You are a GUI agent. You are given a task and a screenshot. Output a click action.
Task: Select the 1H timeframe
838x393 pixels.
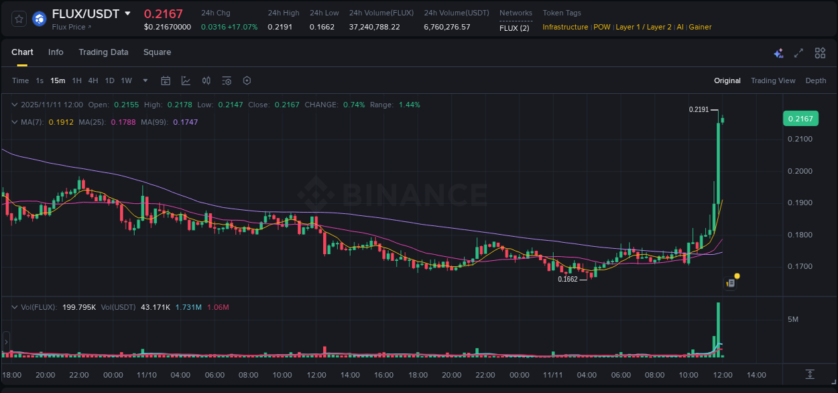[78, 80]
